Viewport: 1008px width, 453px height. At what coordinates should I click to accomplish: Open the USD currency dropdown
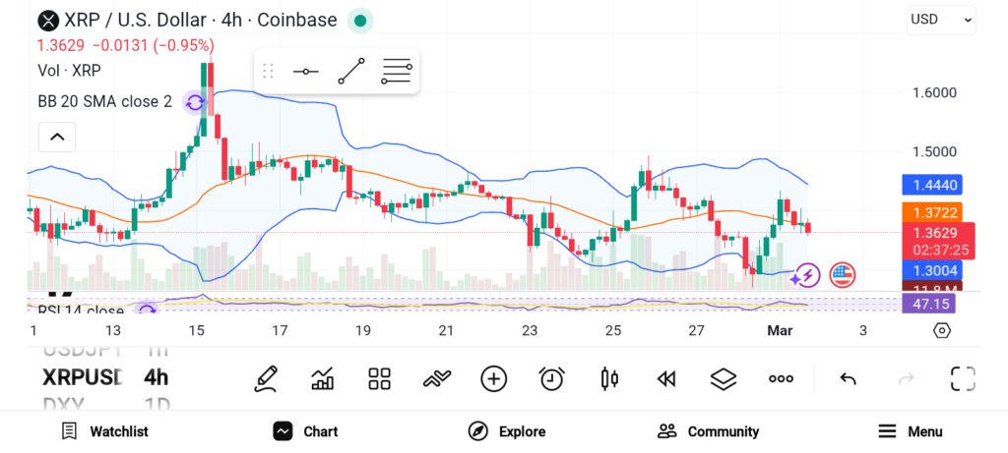click(940, 19)
